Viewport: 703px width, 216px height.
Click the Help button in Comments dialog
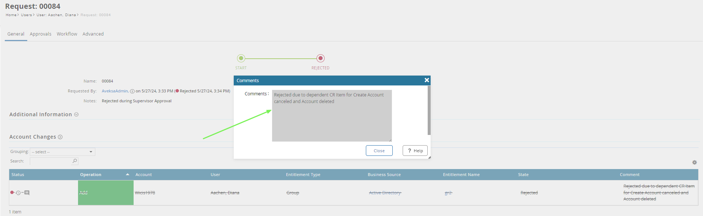click(x=415, y=151)
